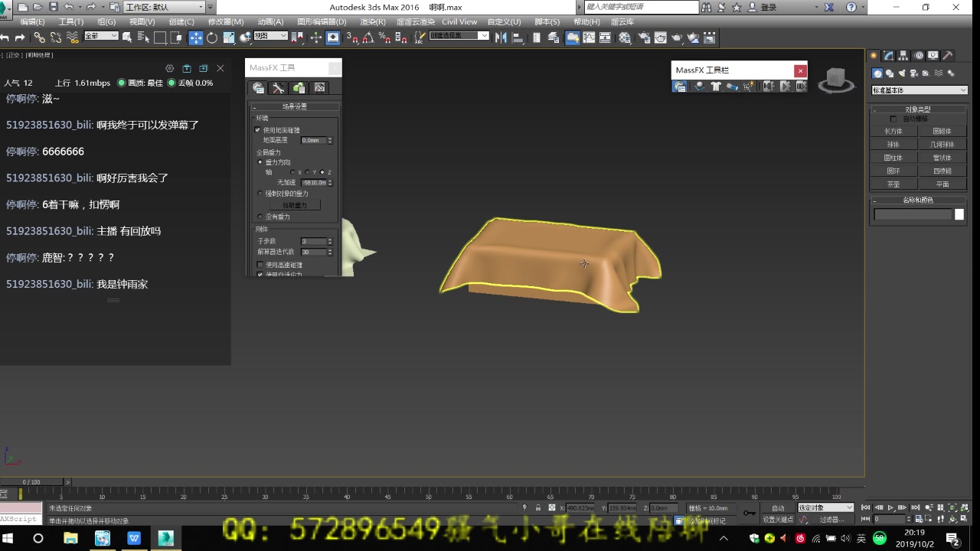Open the Multi-Edit tab in MassFX Tools dialog
Image resolution: width=980 pixels, height=551 pixels.
[x=299, y=88]
